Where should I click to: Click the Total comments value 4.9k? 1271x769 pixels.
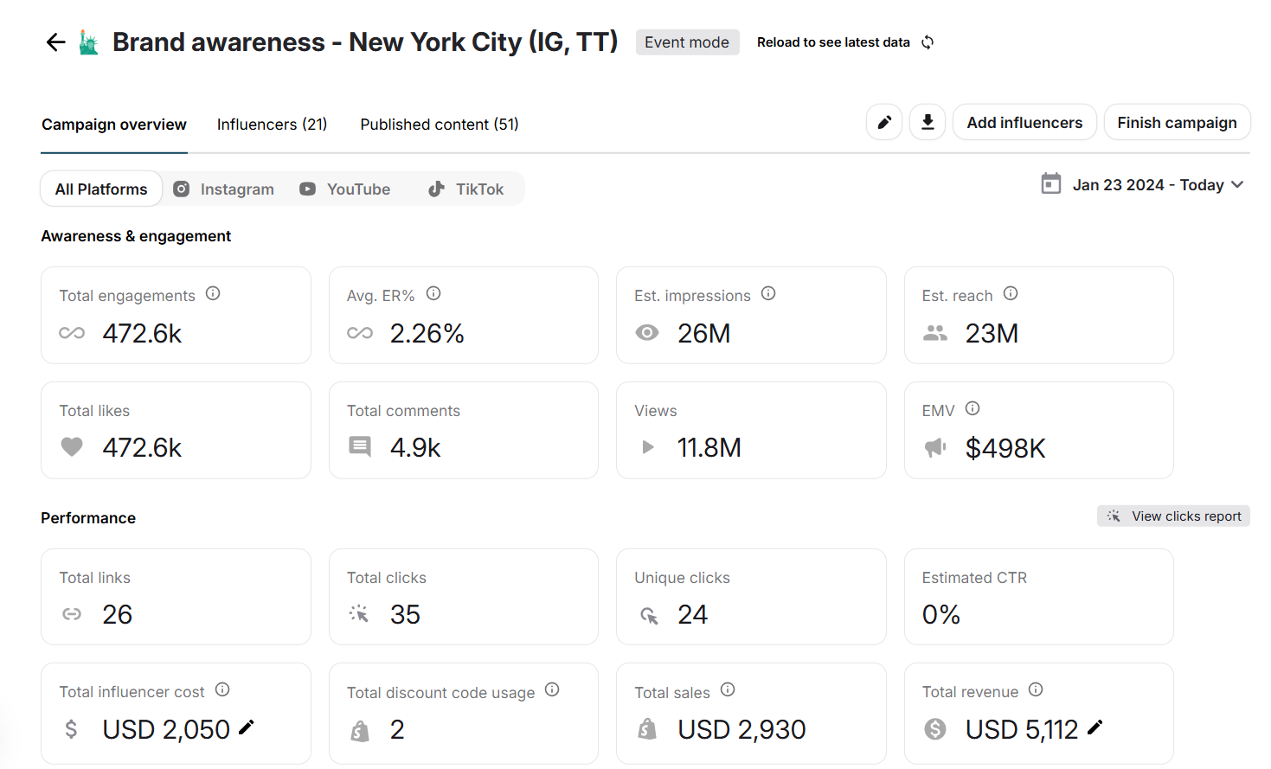(415, 448)
